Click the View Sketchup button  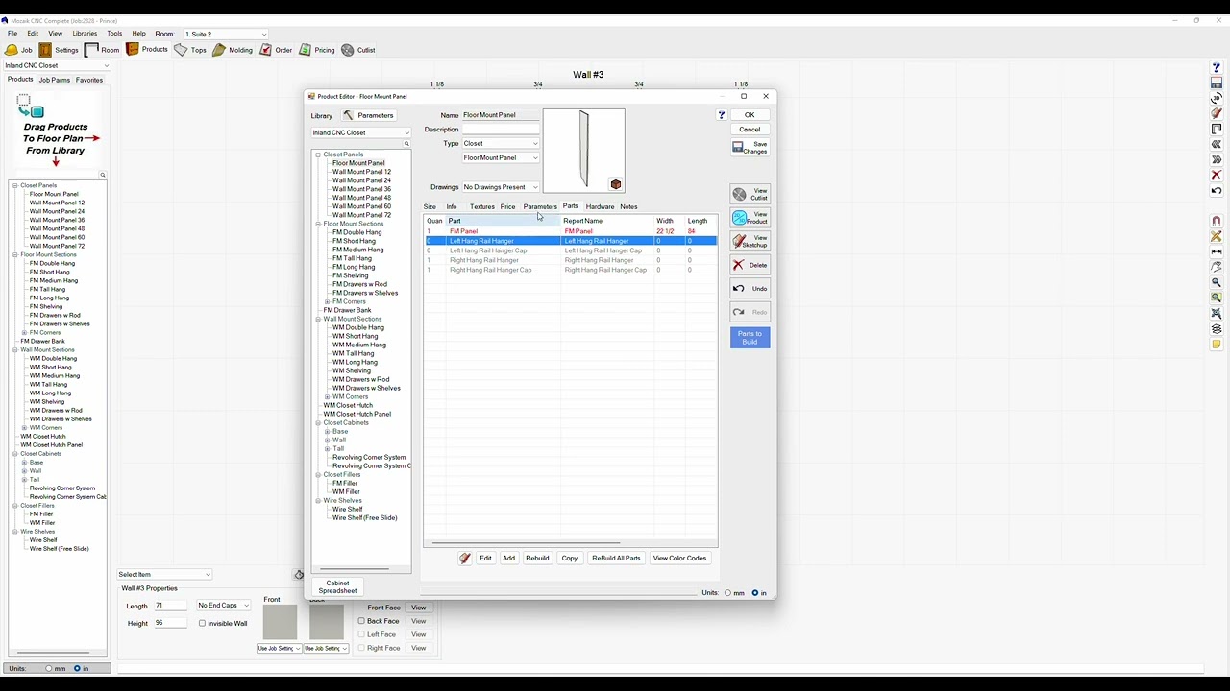point(750,241)
